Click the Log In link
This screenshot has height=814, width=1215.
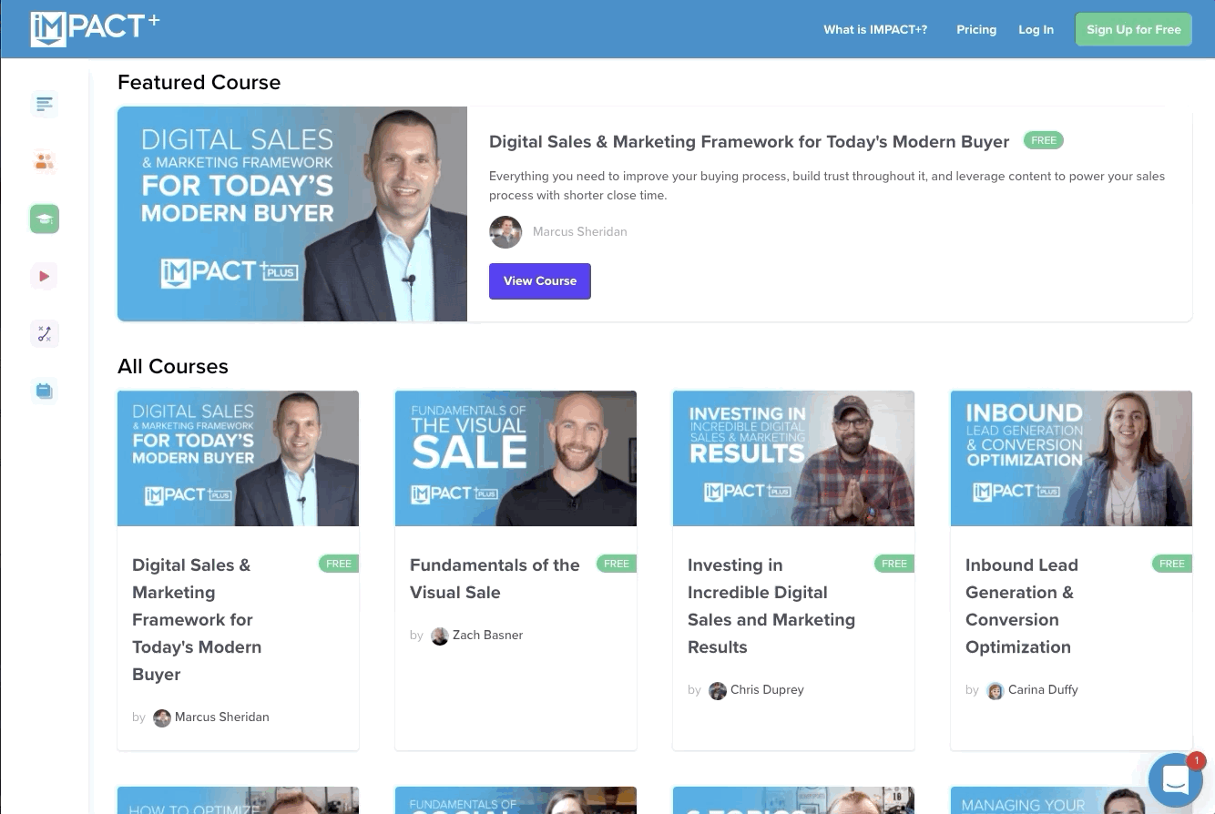1036,29
